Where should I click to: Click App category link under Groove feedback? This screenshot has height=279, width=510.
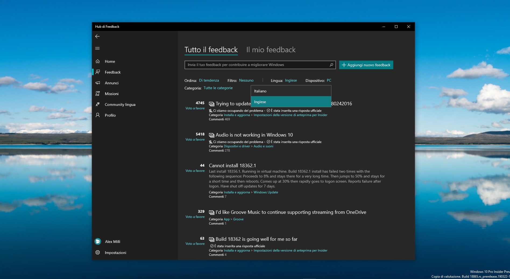click(x=227, y=219)
